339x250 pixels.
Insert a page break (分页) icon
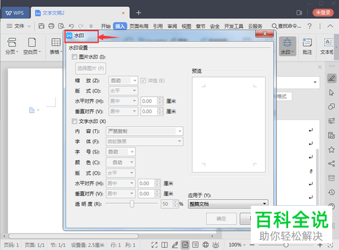tap(12, 46)
